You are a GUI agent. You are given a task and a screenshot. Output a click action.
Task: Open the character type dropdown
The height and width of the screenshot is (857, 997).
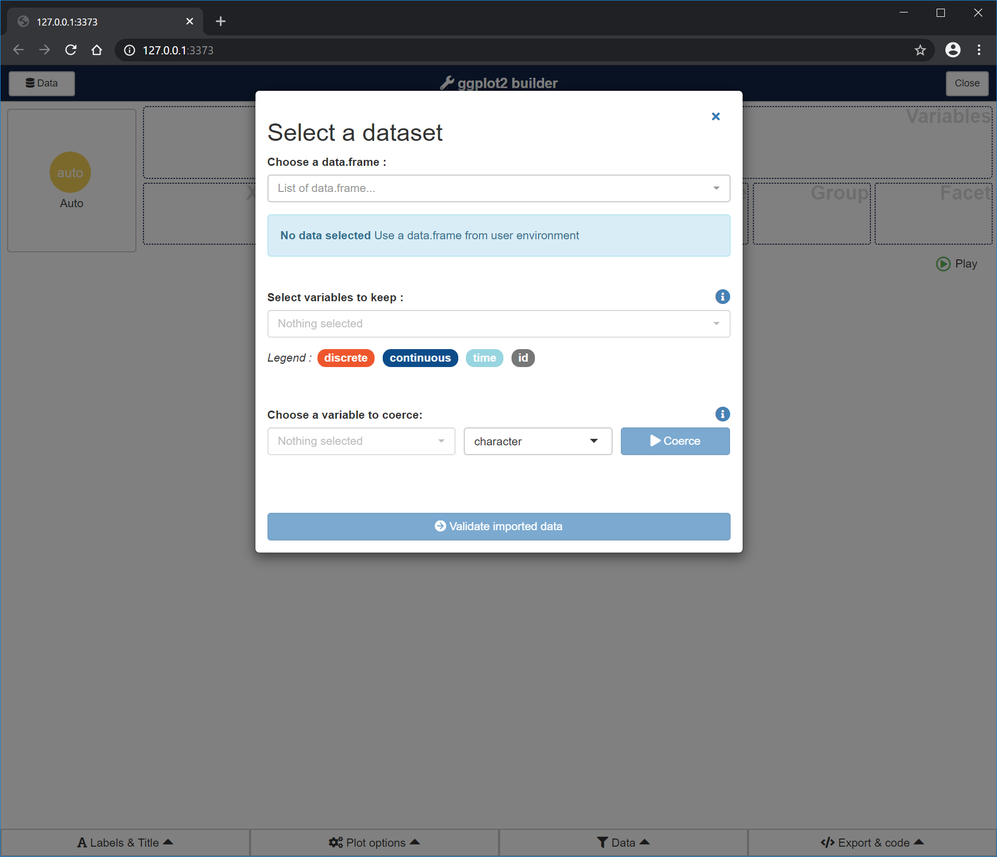pyautogui.click(x=537, y=441)
